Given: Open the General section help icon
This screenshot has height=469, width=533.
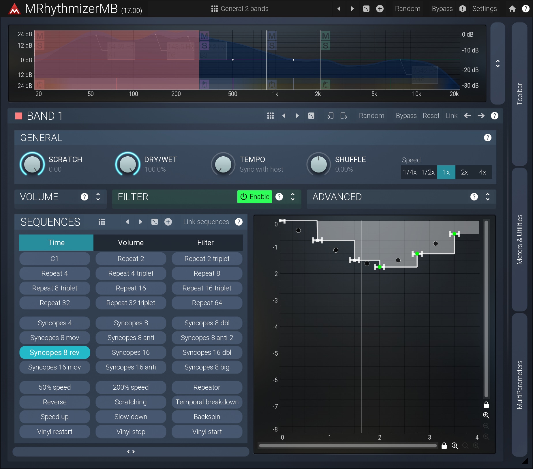Looking at the screenshot, I should 487,138.
